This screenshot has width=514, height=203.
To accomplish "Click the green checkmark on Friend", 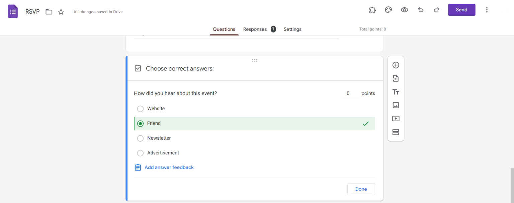I will 366,124.
